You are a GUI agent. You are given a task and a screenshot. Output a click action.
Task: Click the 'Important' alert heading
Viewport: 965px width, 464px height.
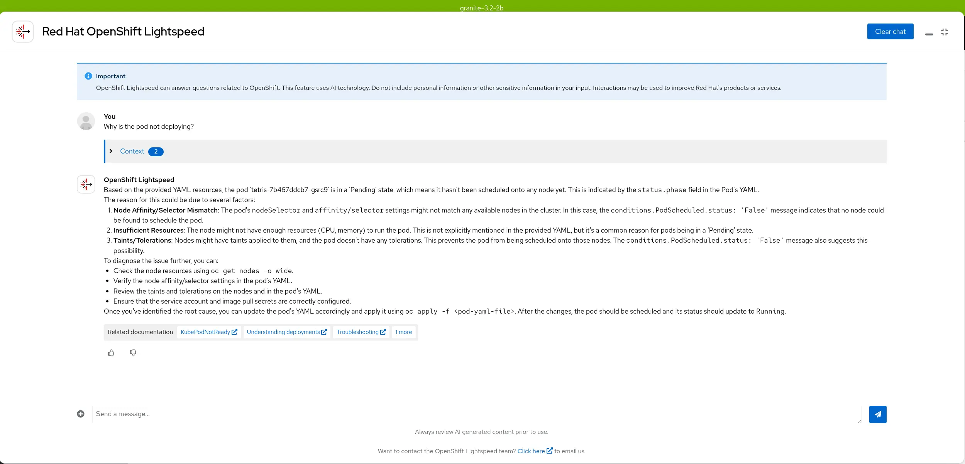pos(110,76)
